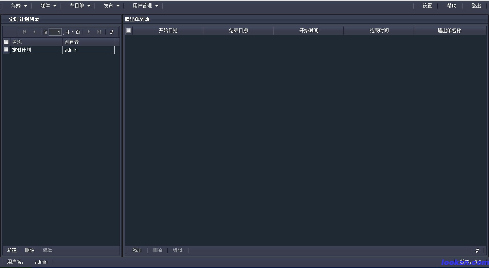Sort by 开始日期 column header

[x=168, y=31]
